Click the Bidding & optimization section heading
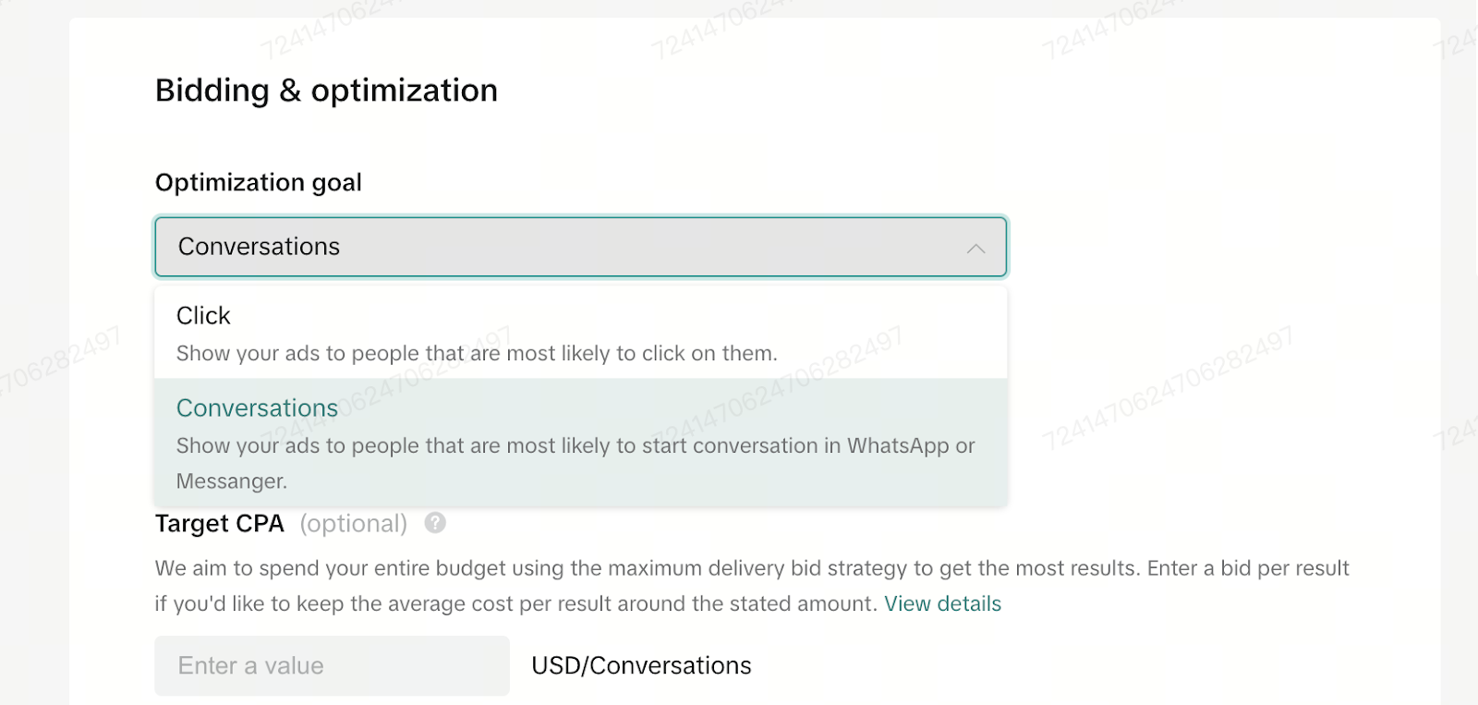 pyautogui.click(x=326, y=91)
